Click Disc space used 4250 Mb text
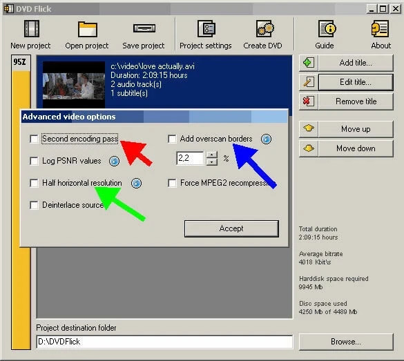This screenshot has height=361, width=404. click(x=328, y=308)
